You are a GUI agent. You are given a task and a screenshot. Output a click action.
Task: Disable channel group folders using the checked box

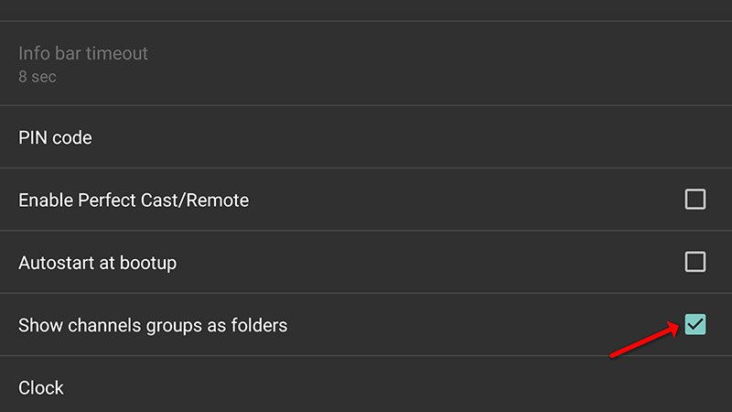click(695, 324)
